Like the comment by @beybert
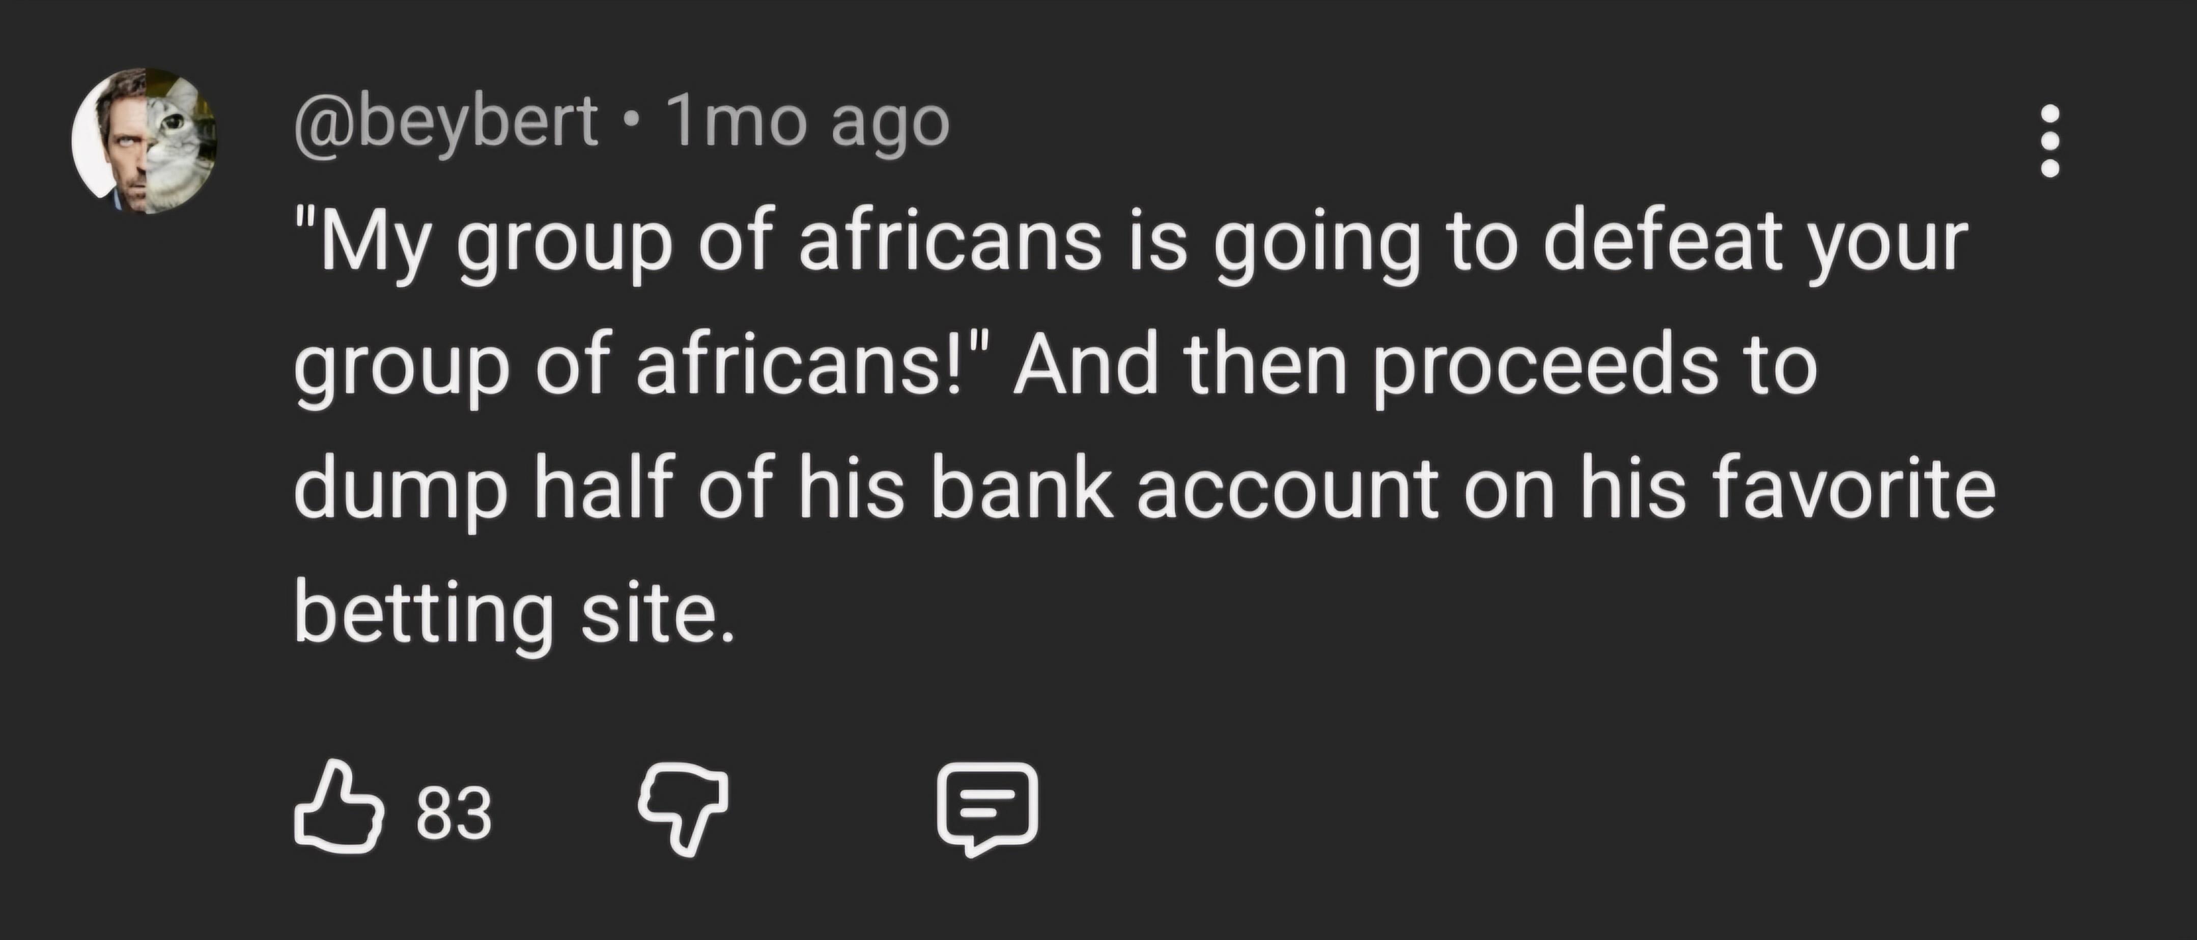Image resolution: width=2197 pixels, height=940 pixels. coord(337,808)
